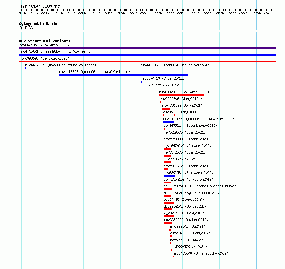Image resolution: width=285 pixels, height=269 pixels.
Task: Click the 2860k ruler position
Action: tap(133, 13)
